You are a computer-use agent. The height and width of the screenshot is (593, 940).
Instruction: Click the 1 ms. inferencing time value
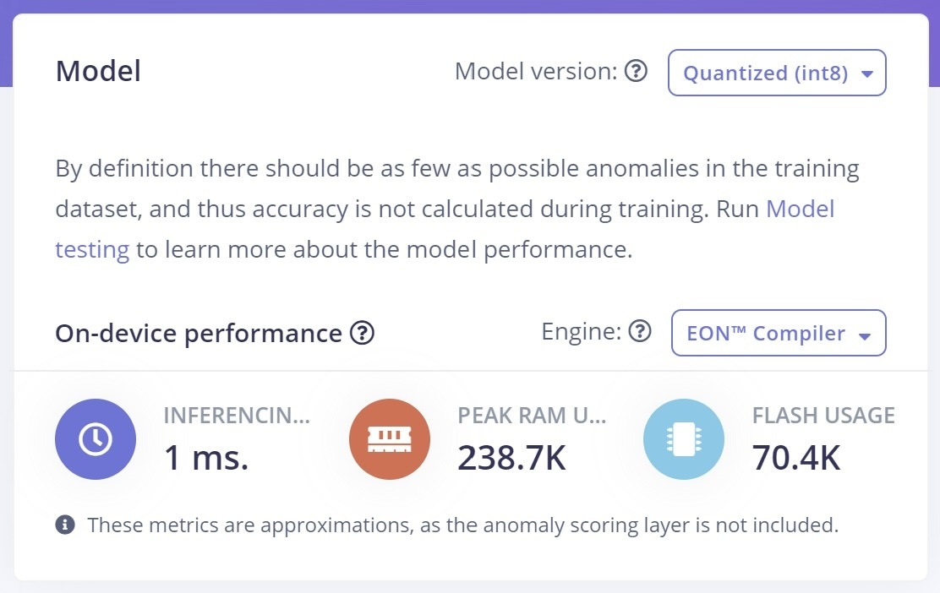point(206,458)
